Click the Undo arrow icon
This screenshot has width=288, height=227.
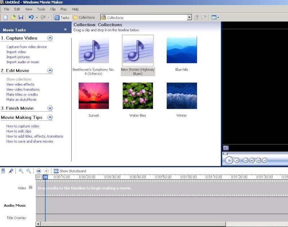(31, 17)
